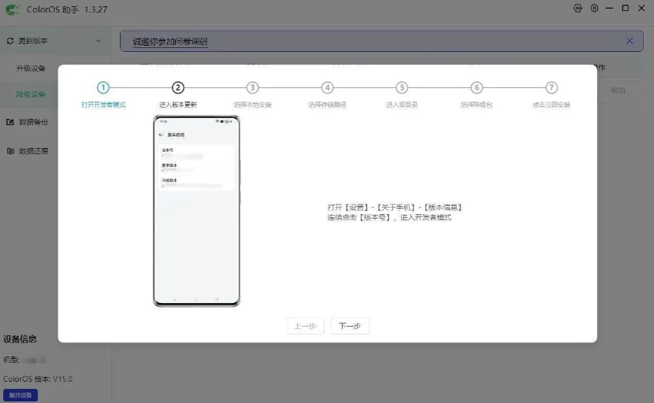Go to step 4 circle 选择存储路径
This screenshot has height=403, width=654.
pos(328,87)
